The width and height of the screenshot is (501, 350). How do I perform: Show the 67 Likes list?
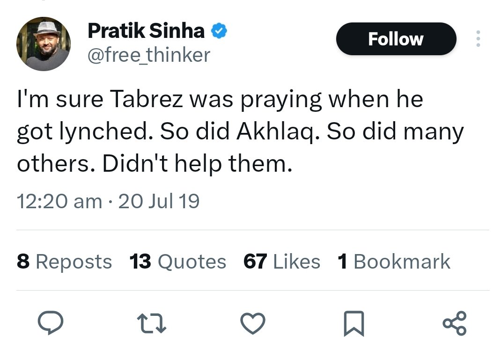[x=281, y=262]
